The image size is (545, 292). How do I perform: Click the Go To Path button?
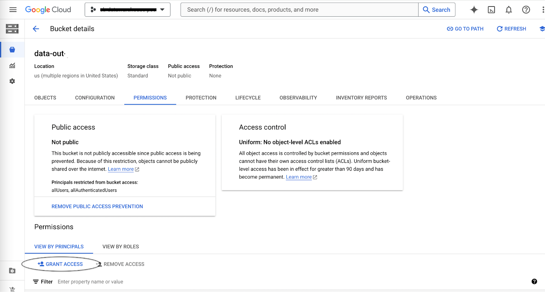tap(465, 29)
